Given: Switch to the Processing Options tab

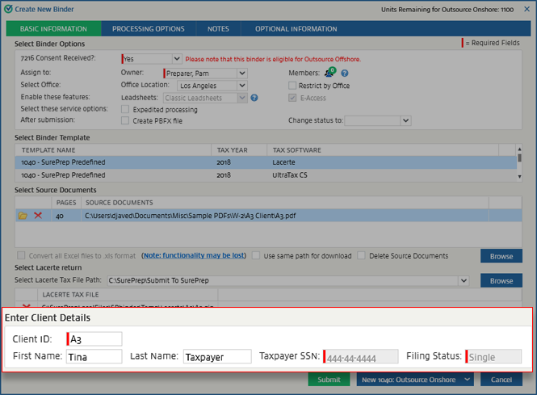Looking at the screenshot, I should point(148,29).
